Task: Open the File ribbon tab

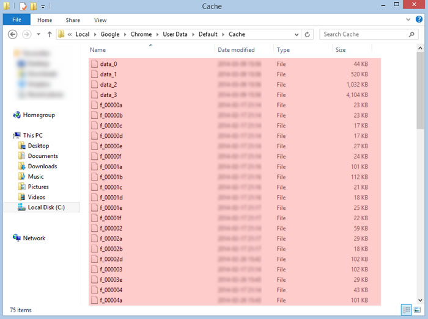Action: coord(17,20)
